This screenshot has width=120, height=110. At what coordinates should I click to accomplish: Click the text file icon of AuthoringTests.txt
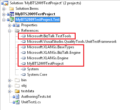[x=17, y=97]
